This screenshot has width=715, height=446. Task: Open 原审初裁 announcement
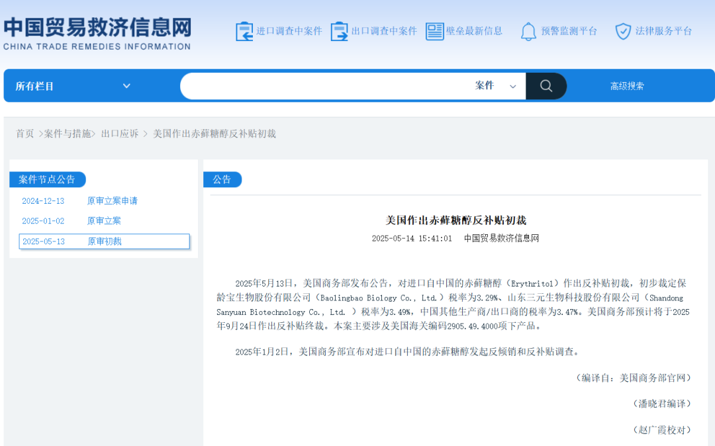coord(105,242)
